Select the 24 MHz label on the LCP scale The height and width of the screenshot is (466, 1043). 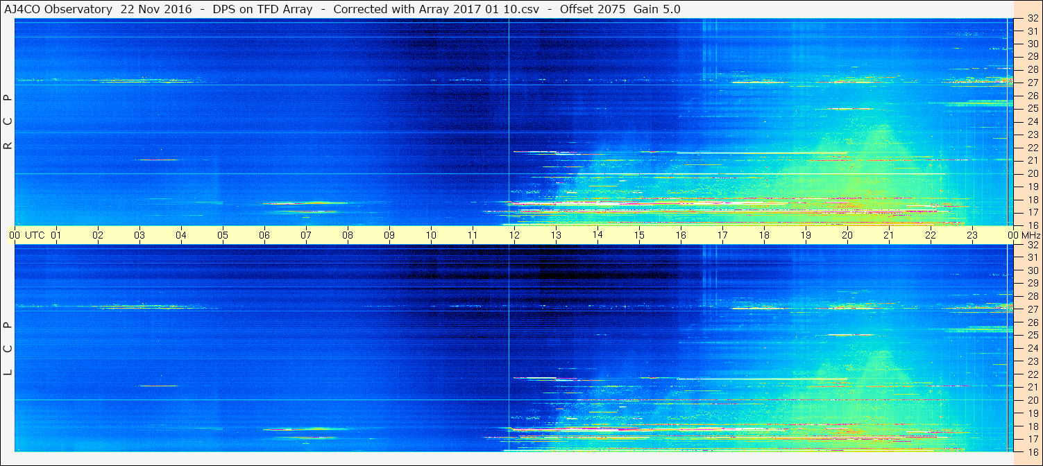tap(1033, 348)
